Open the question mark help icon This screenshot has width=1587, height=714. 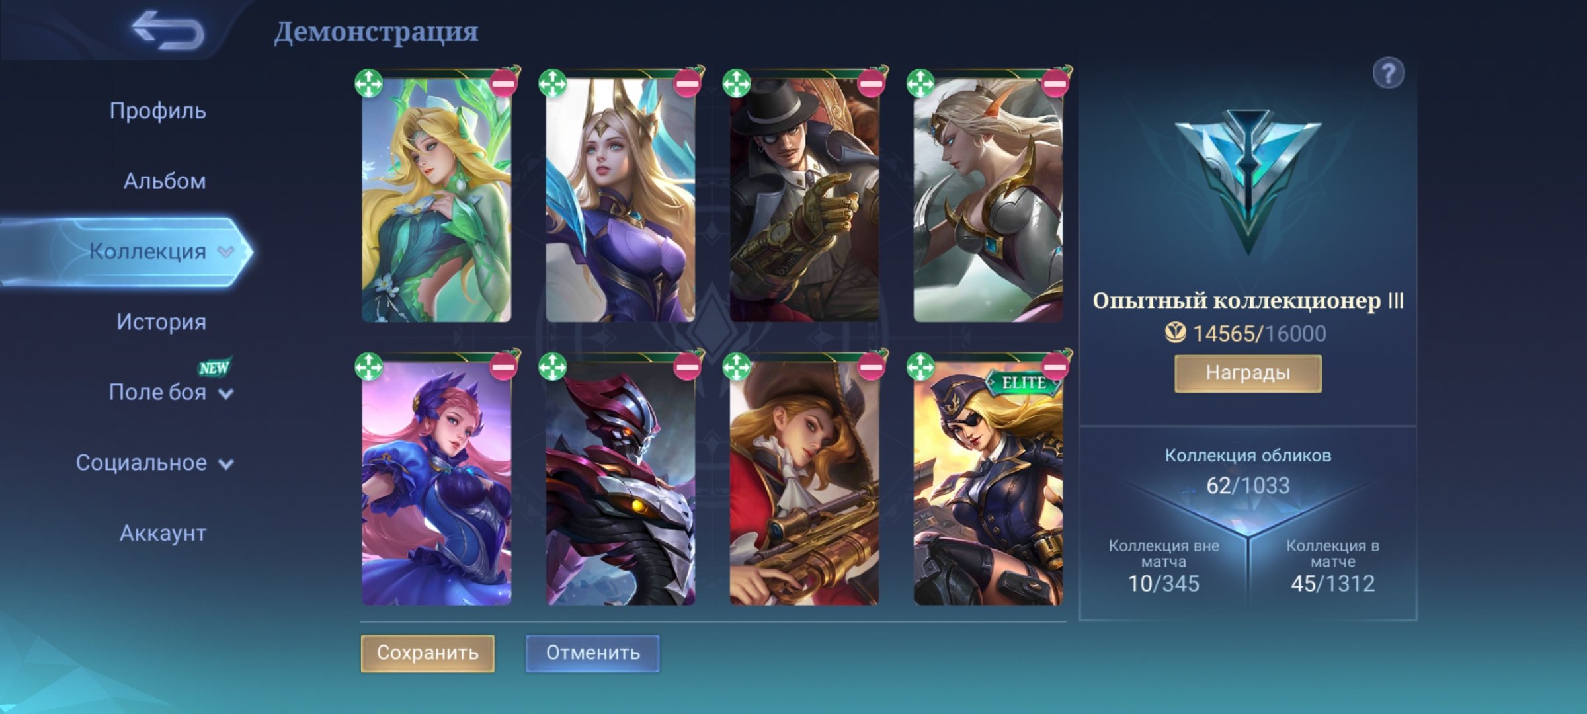[1388, 73]
